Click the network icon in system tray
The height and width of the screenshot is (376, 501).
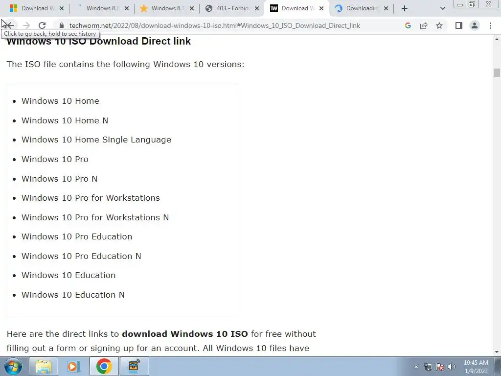428,367
